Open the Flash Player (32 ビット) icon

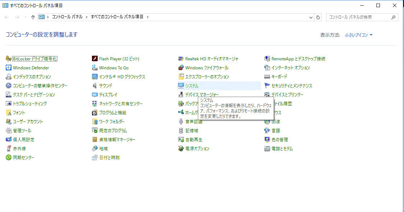[x=95, y=59]
